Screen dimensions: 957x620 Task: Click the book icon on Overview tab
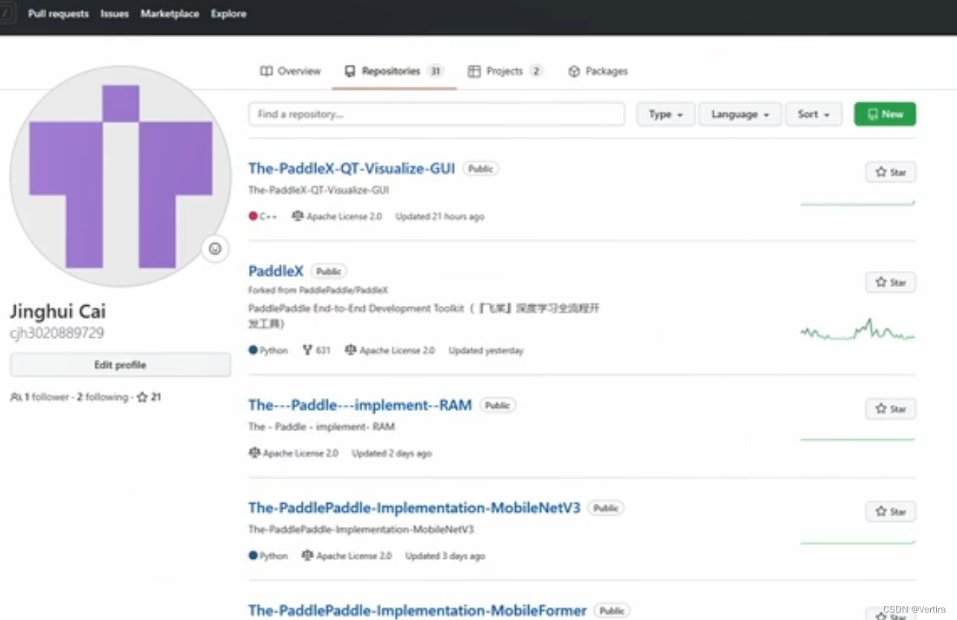click(x=266, y=71)
